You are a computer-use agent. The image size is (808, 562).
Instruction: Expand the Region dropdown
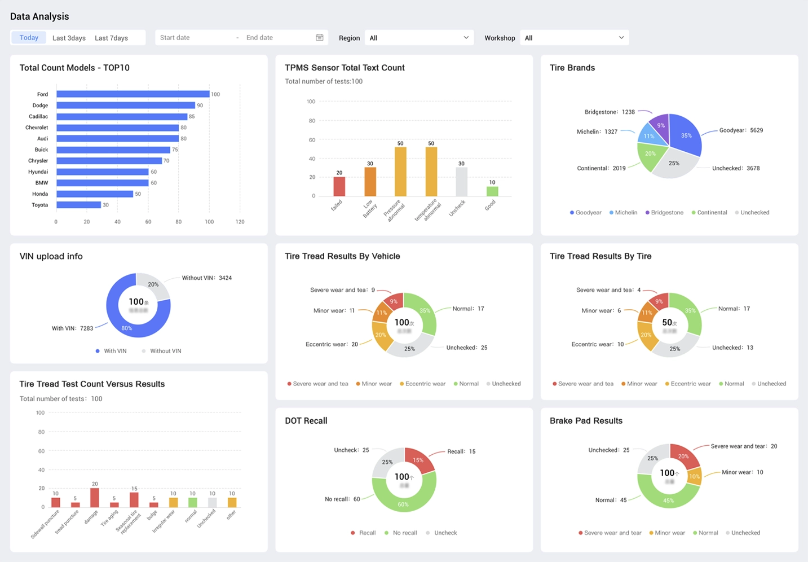tap(419, 38)
